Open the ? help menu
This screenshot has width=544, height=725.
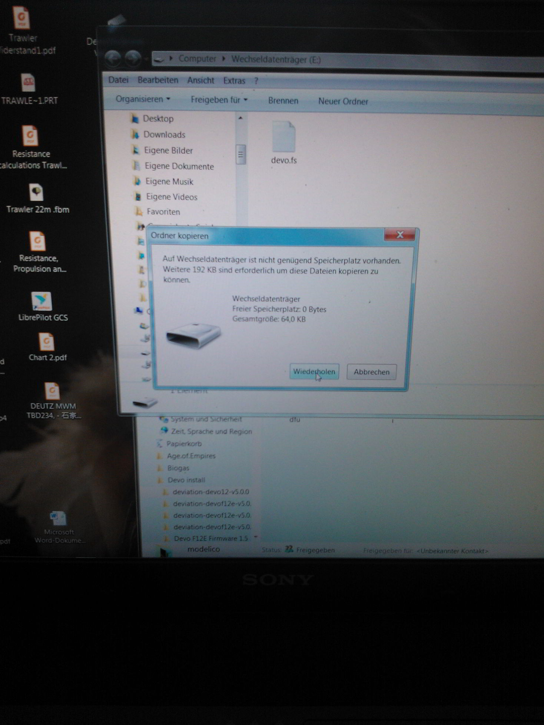tap(256, 81)
